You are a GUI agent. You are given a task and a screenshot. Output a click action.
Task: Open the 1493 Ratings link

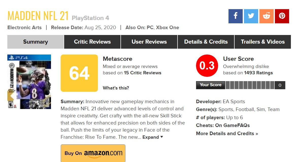tap(258, 73)
